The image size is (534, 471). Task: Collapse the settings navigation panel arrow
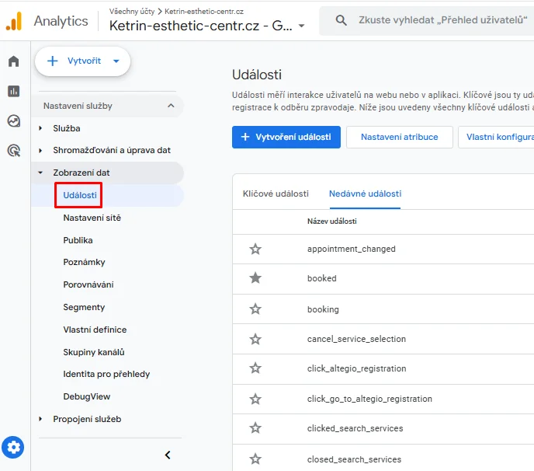click(x=168, y=455)
